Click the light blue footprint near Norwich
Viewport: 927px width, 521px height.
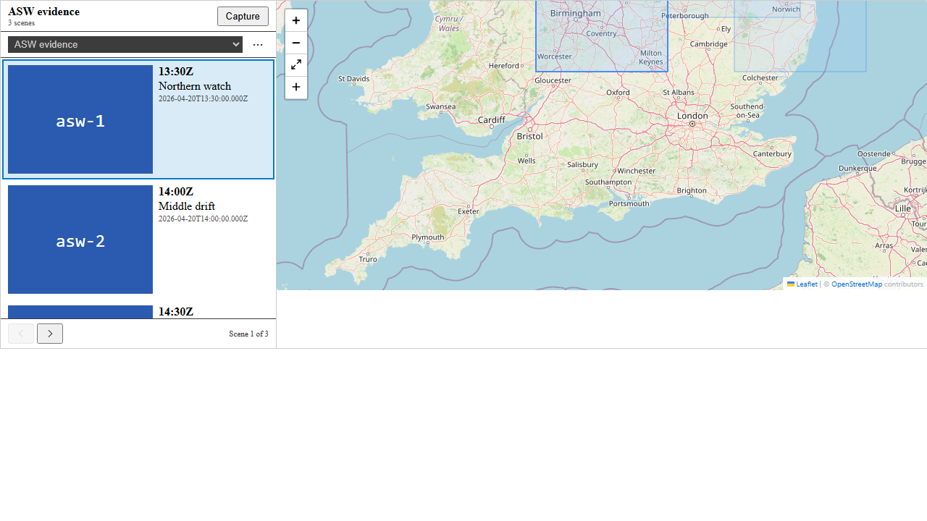tap(800, 43)
